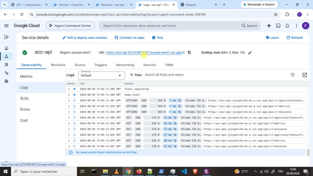Edit scaling with the pencil icon
The height and width of the screenshot is (176, 313).
point(250,52)
